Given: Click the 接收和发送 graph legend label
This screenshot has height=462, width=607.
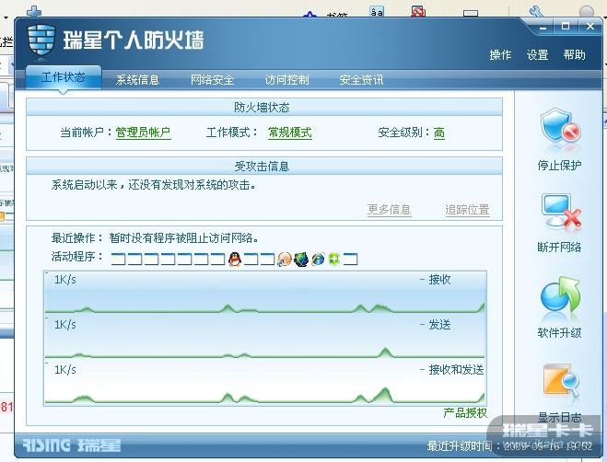Looking at the screenshot, I should (456, 370).
